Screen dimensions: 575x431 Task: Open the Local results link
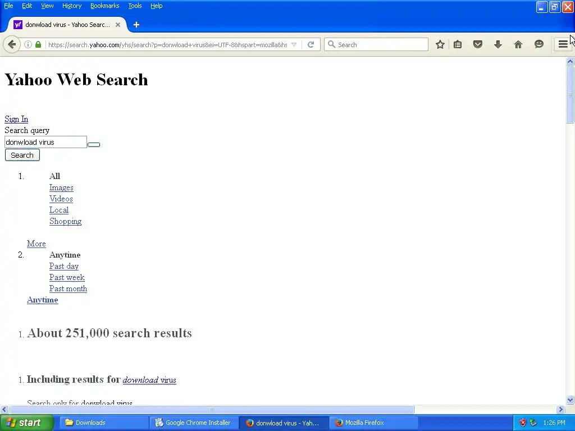click(58, 210)
